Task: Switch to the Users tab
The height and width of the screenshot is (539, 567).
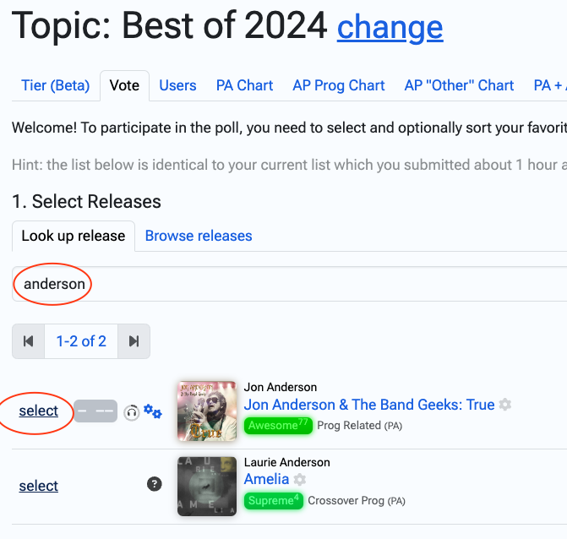Action: [177, 85]
